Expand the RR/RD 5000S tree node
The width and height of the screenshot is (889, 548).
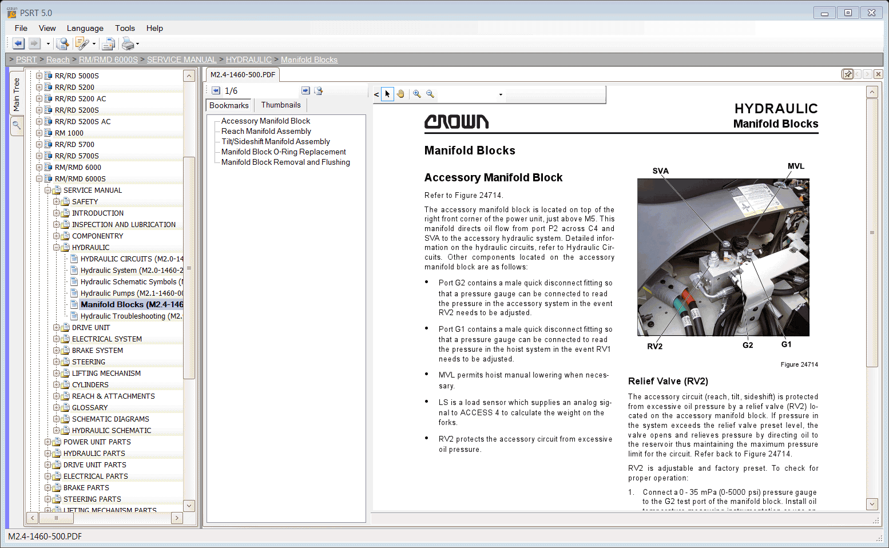coord(39,76)
